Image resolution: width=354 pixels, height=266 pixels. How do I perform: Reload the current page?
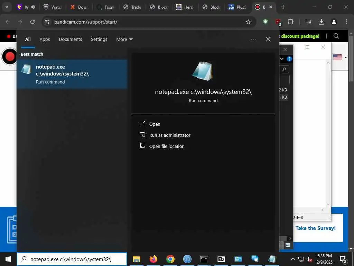pyautogui.click(x=32, y=22)
